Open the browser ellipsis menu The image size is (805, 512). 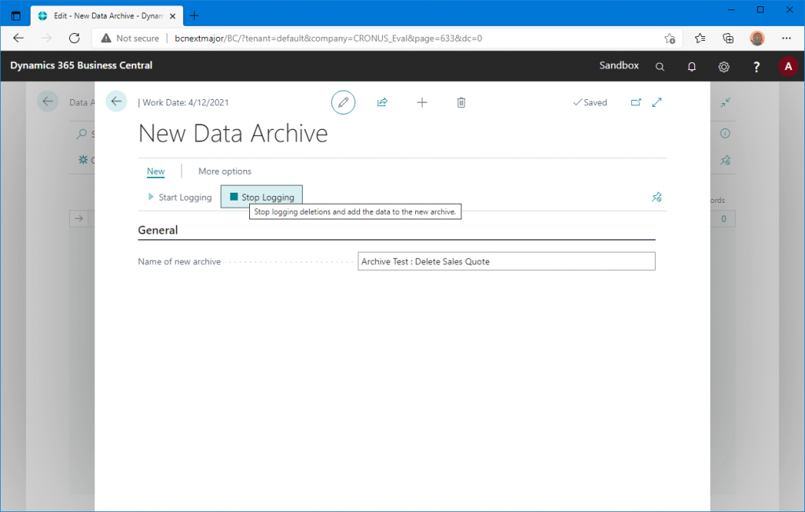click(x=786, y=38)
